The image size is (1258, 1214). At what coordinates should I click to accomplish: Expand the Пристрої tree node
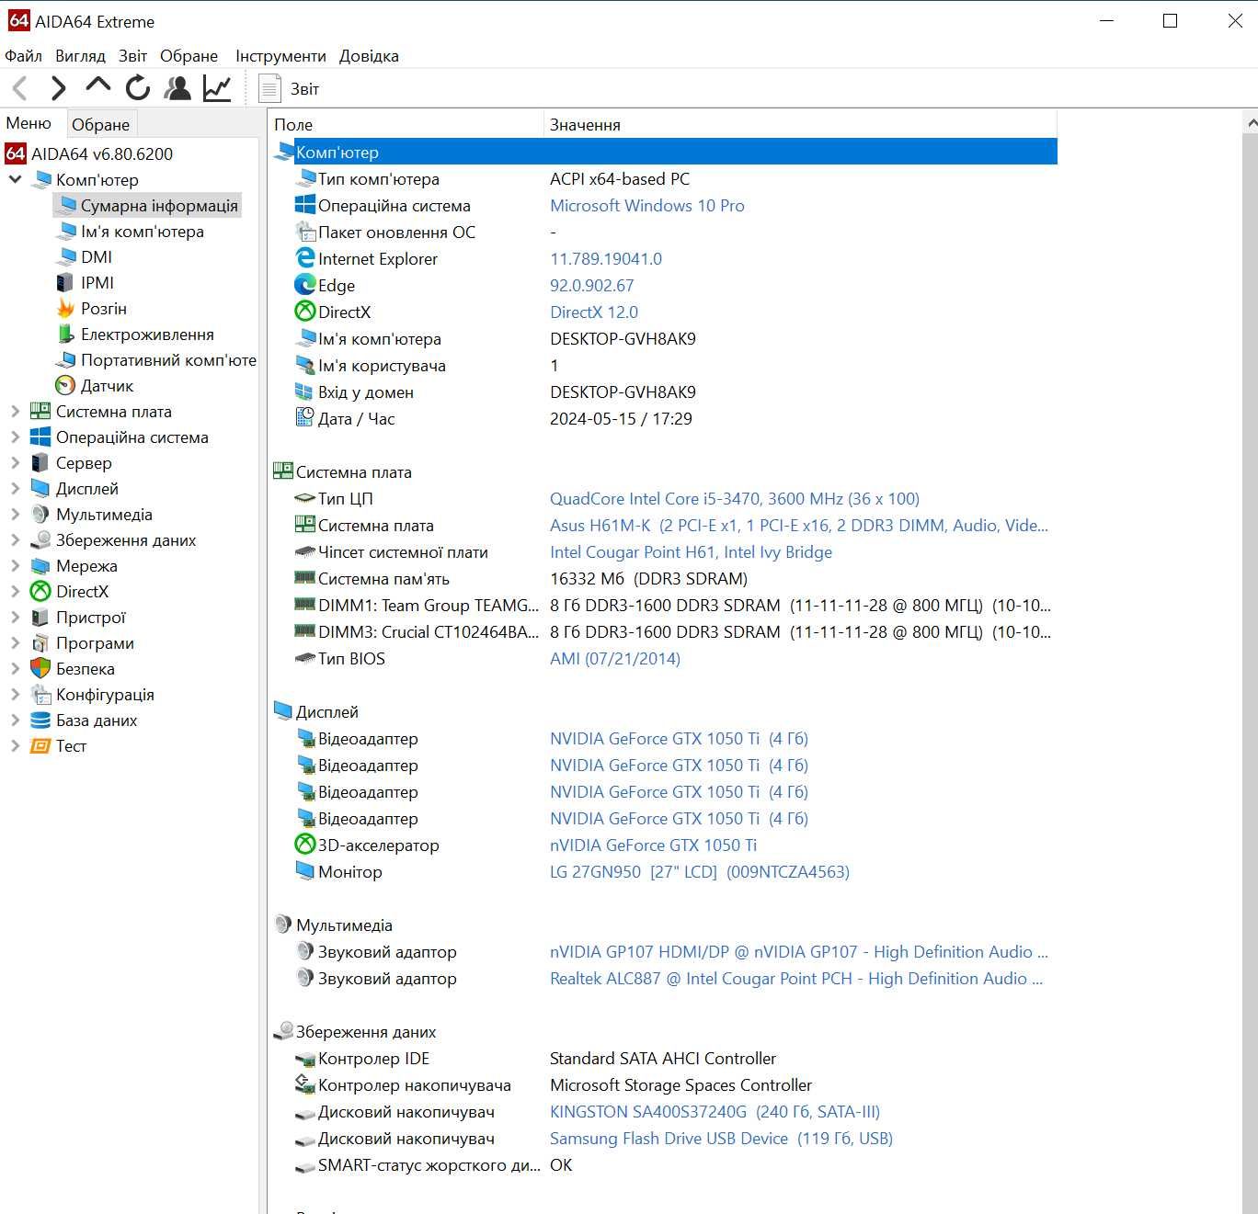(x=15, y=618)
